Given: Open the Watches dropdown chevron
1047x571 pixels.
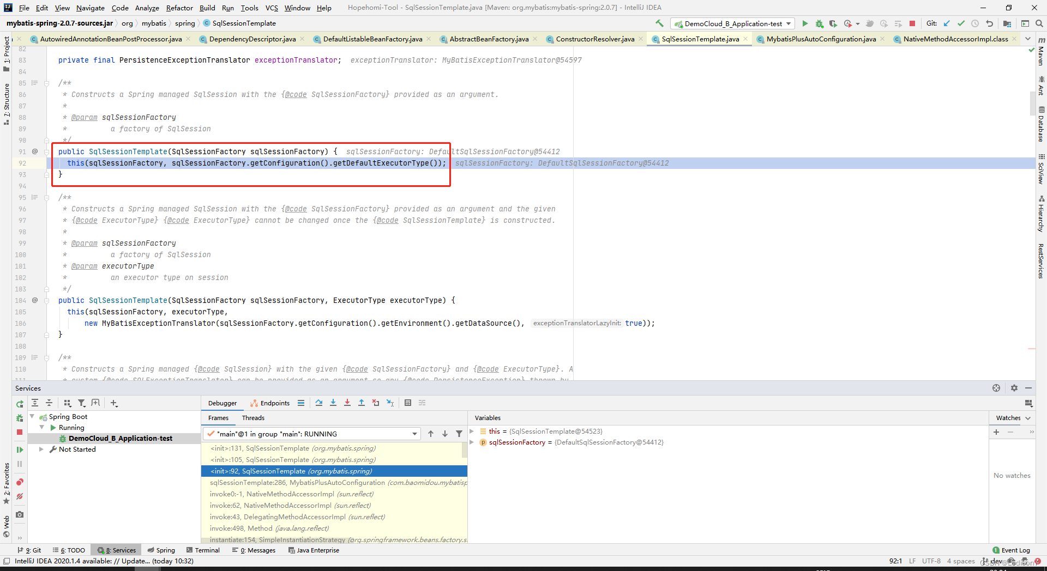Looking at the screenshot, I should 1028,418.
